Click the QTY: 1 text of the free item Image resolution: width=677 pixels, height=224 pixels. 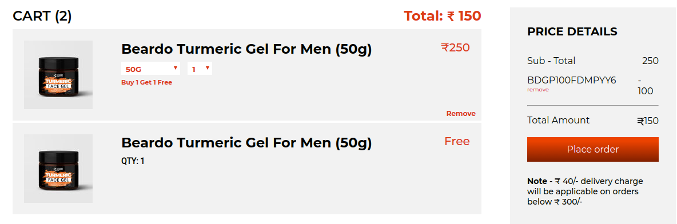click(133, 161)
